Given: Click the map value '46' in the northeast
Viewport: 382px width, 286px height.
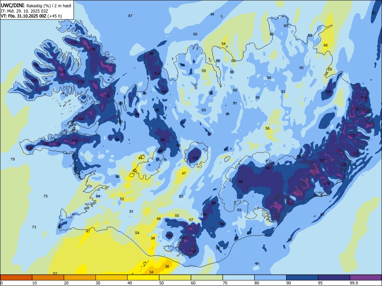Looking at the screenshot, I should [x=325, y=45].
